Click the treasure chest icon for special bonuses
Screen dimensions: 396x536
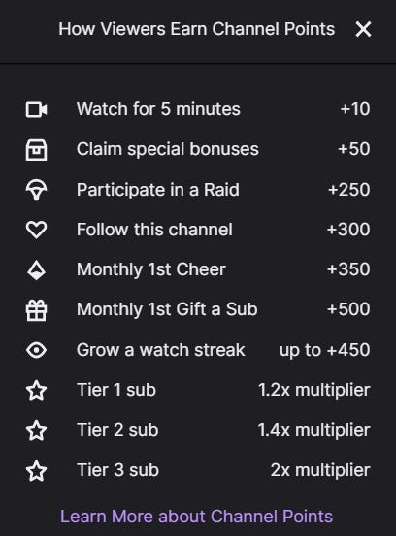[36, 150]
